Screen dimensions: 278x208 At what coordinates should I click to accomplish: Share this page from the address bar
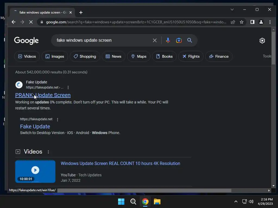click(x=233, y=22)
